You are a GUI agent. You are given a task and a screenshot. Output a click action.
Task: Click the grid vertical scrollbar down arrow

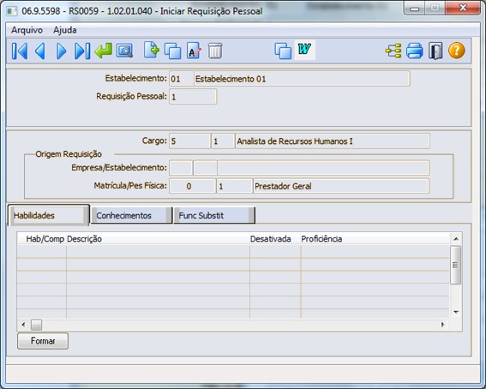pos(456,312)
